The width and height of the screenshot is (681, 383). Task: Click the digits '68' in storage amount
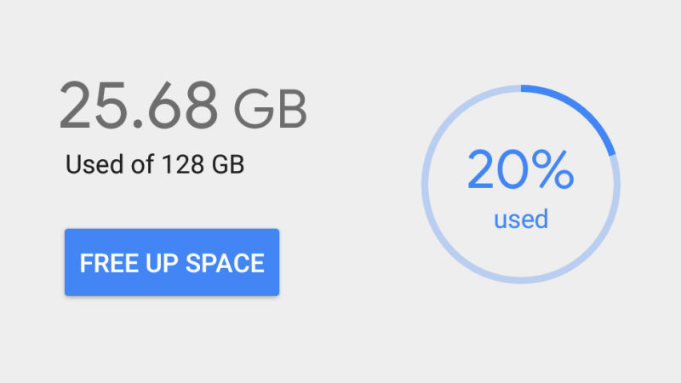(x=183, y=105)
